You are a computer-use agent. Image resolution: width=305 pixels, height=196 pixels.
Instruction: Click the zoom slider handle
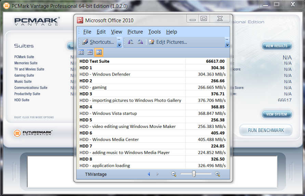pyautogui.click(x=194, y=174)
